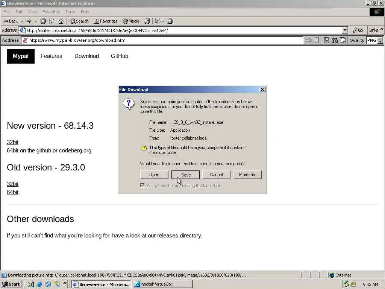Screen dimensions: 385x289
Task: Open the Media toolbar button
Action: pyautogui.click(x=131, y=21)
